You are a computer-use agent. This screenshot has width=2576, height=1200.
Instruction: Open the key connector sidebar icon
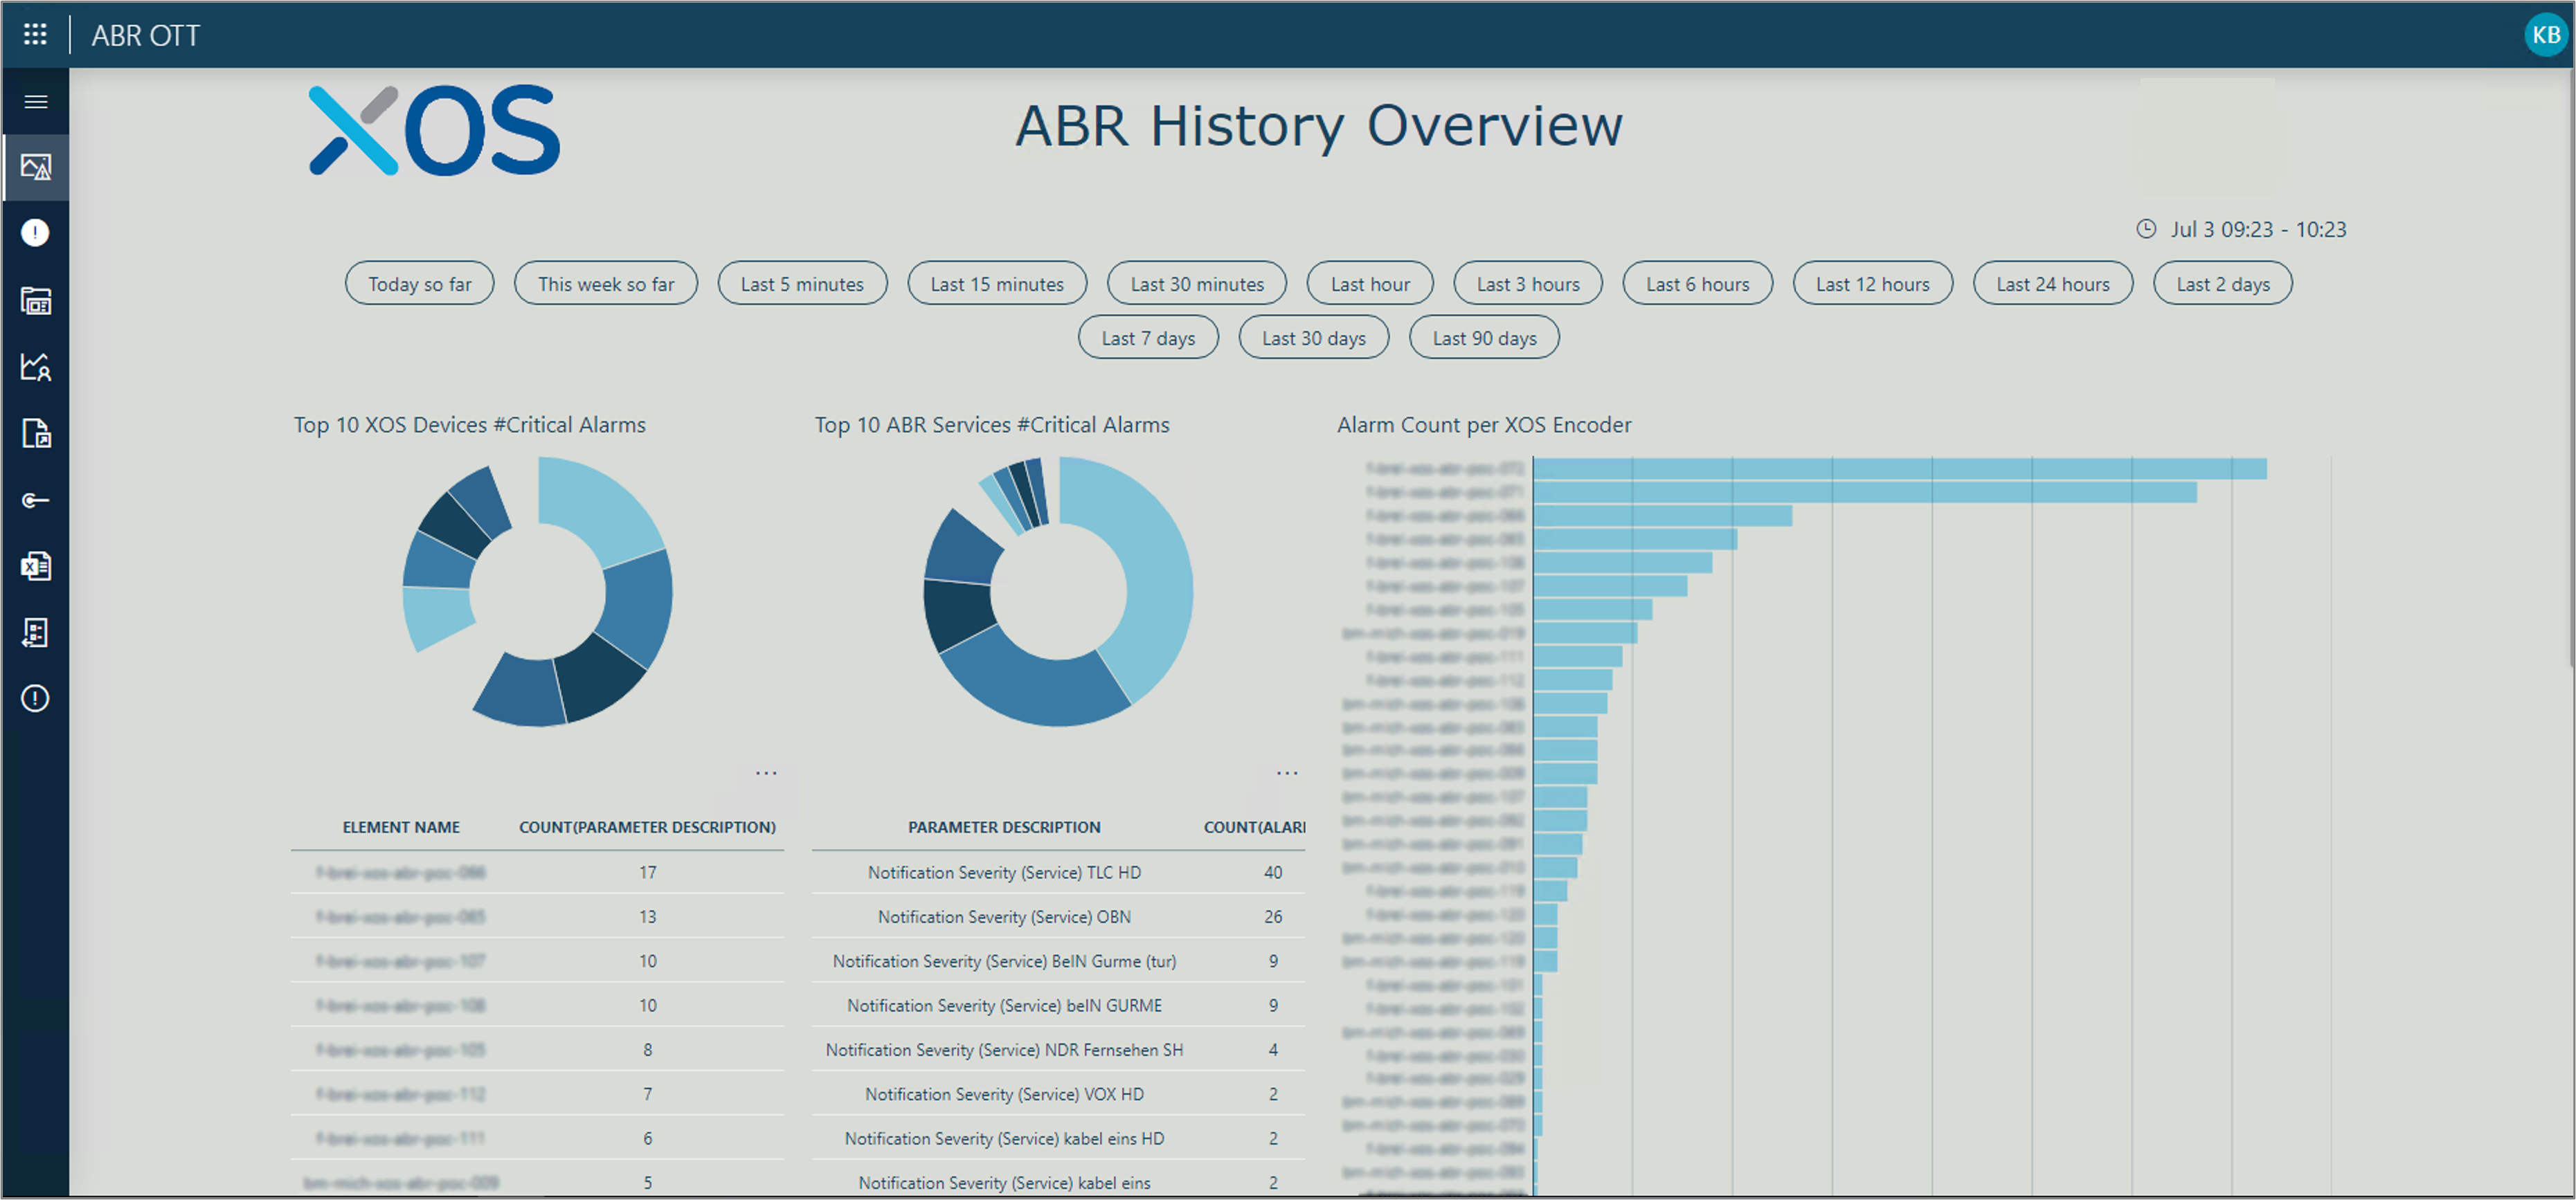point(35,500)
